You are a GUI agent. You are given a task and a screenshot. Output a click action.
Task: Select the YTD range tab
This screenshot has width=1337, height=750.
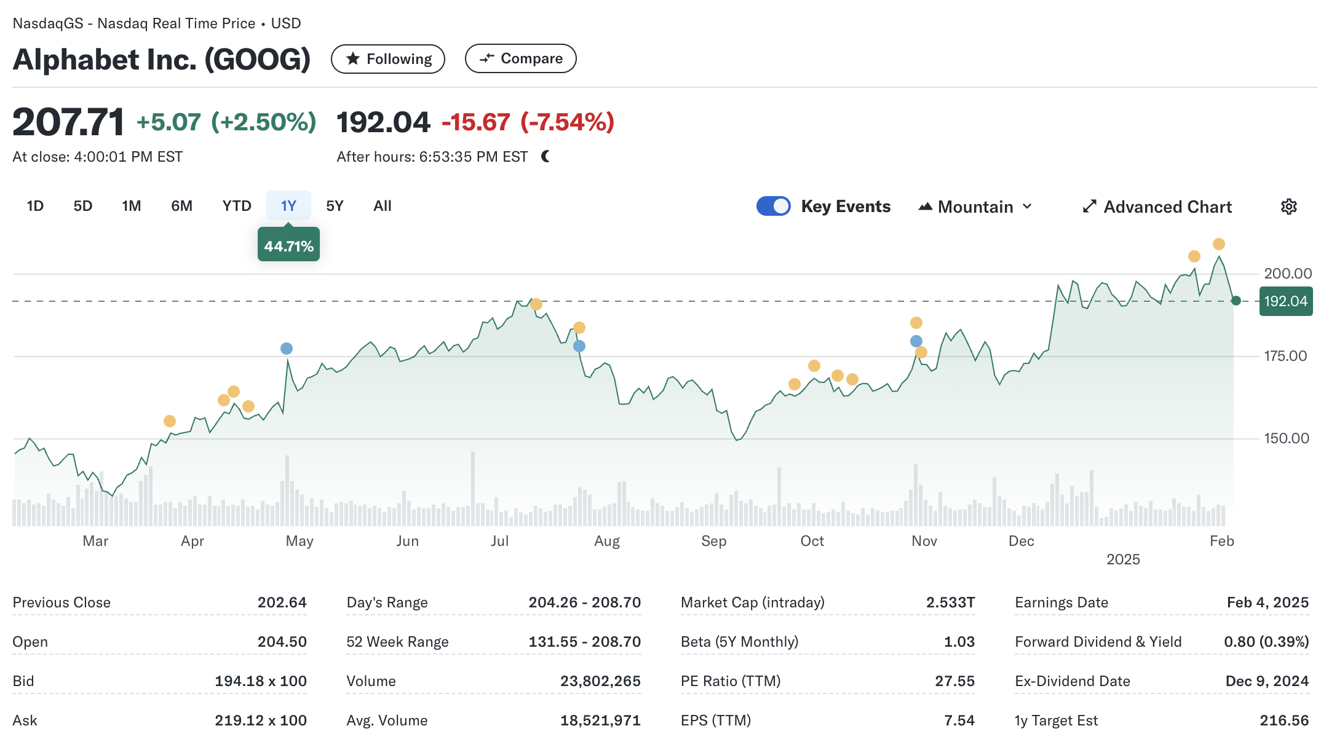237,206
